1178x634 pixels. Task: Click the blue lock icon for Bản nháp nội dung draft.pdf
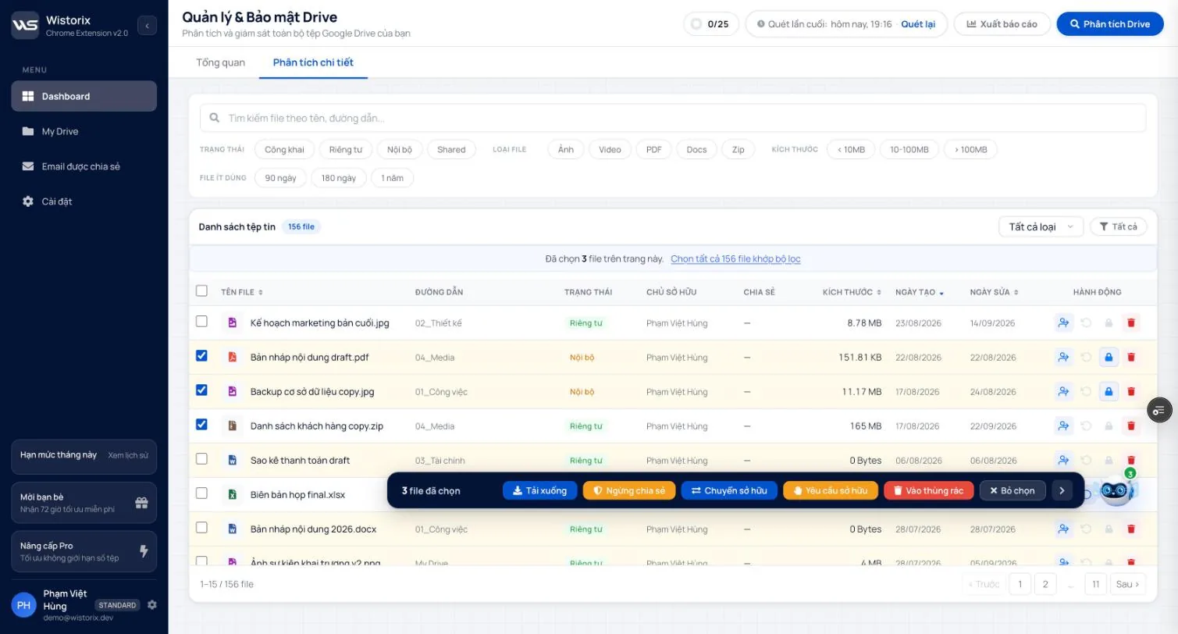[1108, 357]
